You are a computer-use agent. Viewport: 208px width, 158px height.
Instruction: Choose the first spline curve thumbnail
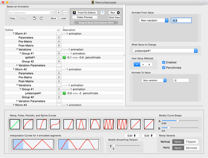[x=135, y=124]
